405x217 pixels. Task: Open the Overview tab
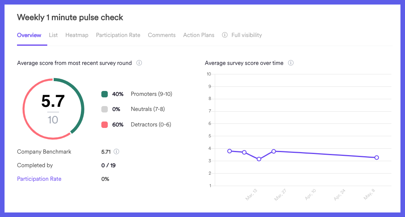click(29, 35)
